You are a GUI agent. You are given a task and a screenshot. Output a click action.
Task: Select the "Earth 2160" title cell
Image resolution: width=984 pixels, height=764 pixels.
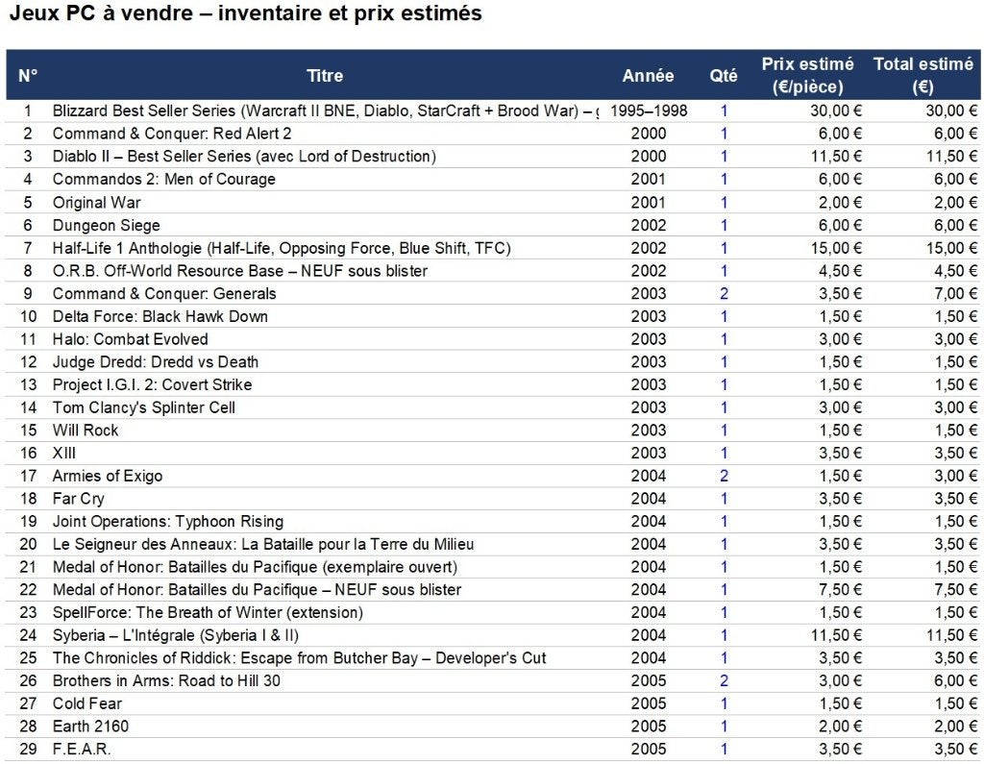[90, 727]
